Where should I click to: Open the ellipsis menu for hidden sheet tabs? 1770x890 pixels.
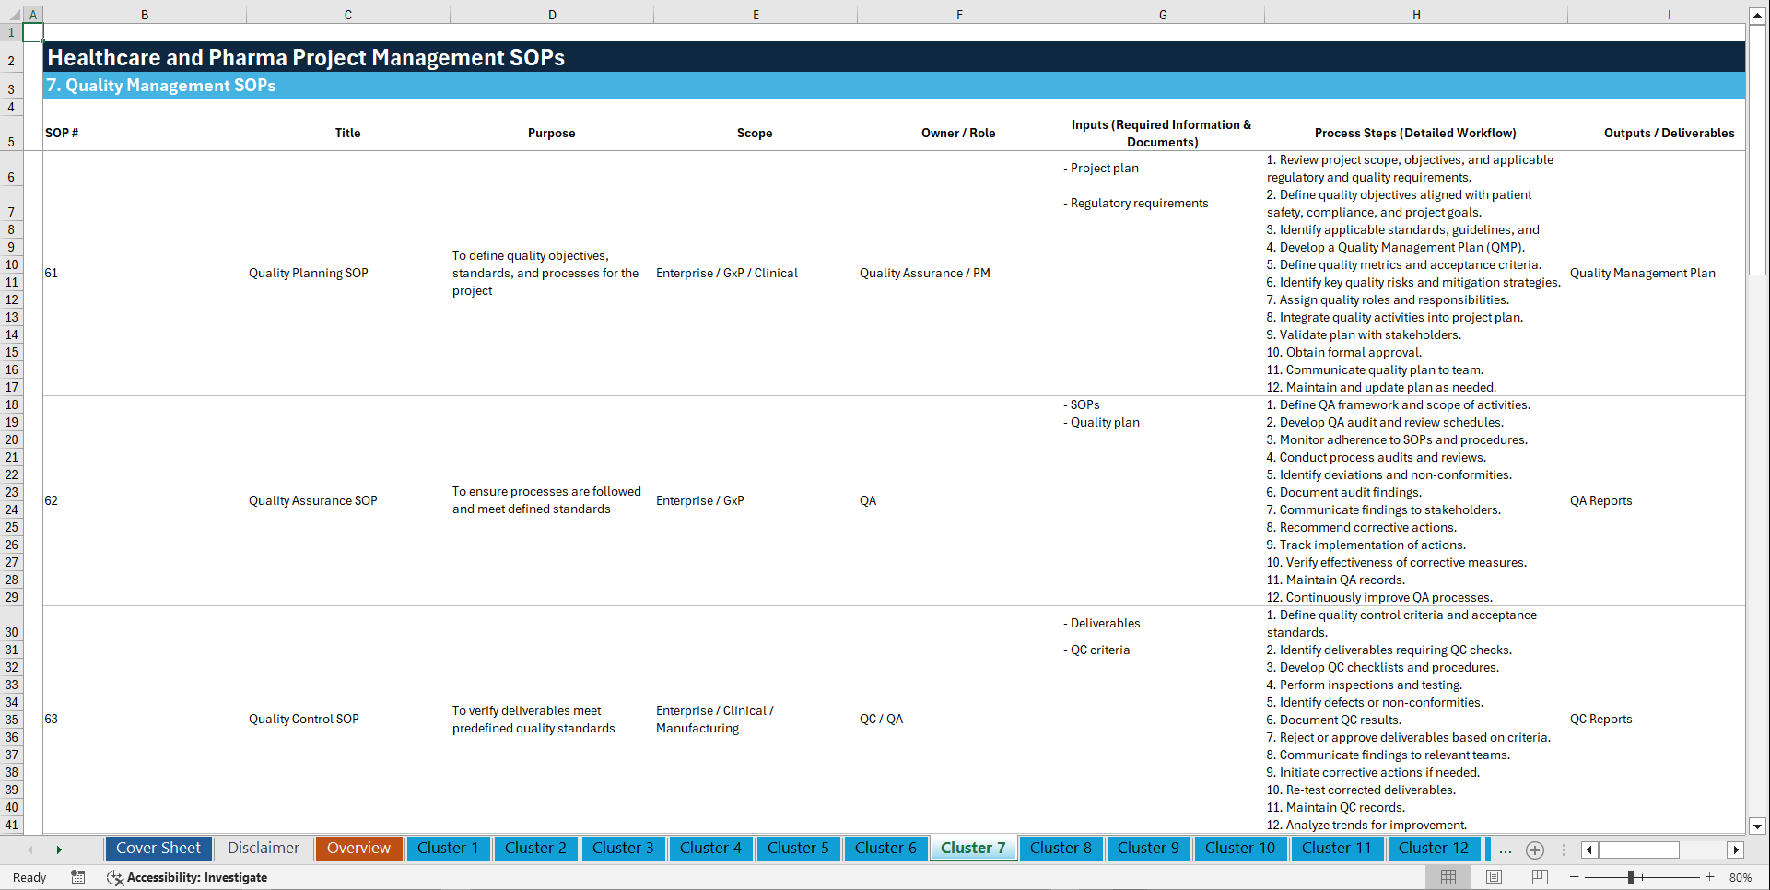(x=1506, y=849)
